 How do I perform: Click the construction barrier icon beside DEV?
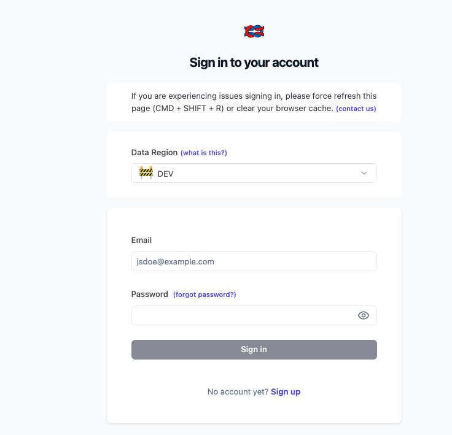[x=146, y=173]
